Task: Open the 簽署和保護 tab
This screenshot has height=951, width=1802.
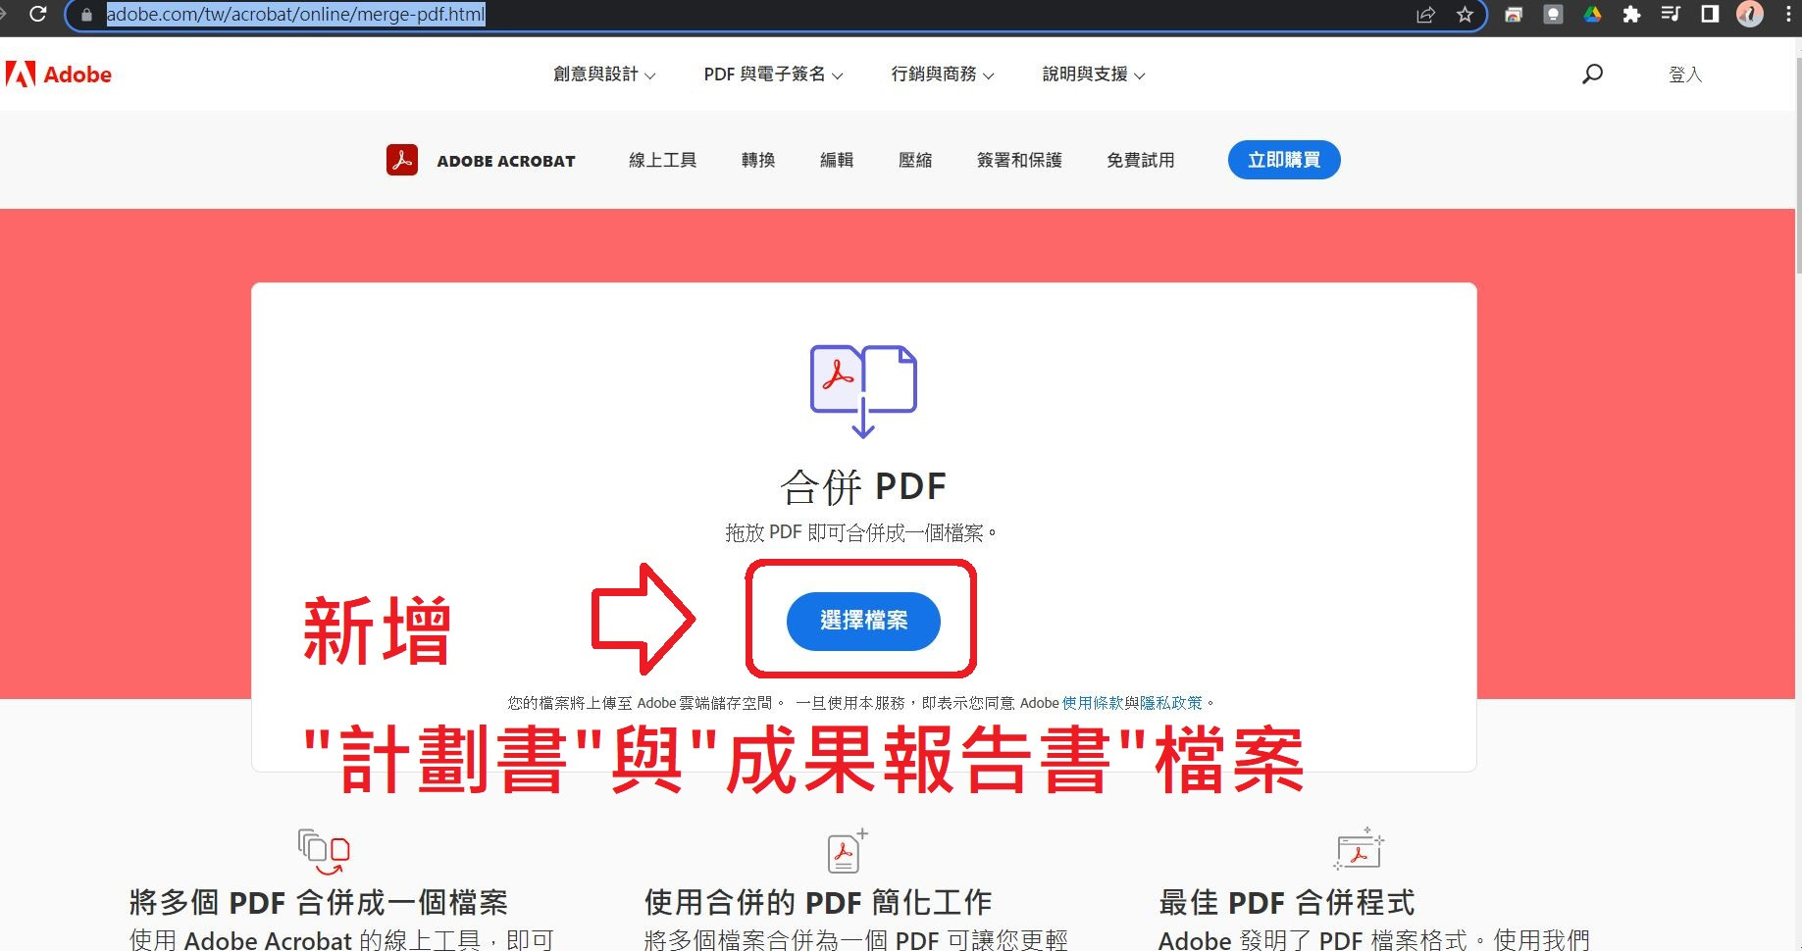Action: 1019,160
